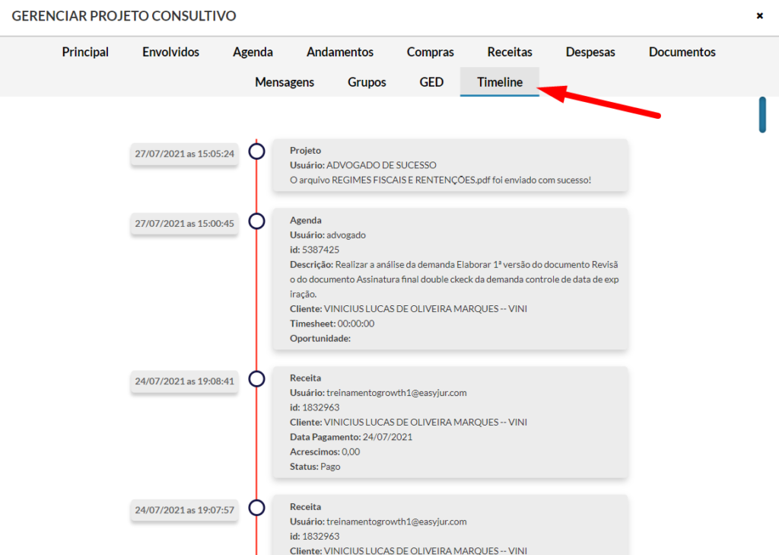Click the ADVOGADO DE SUCESSO user line
The image size is (779, 555).
pos(363,165)
